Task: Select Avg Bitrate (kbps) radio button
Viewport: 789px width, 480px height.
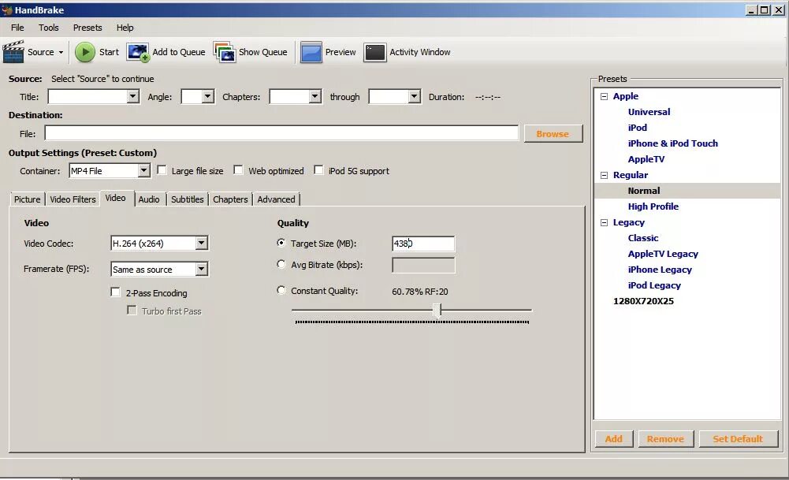Action: (281, 264)
